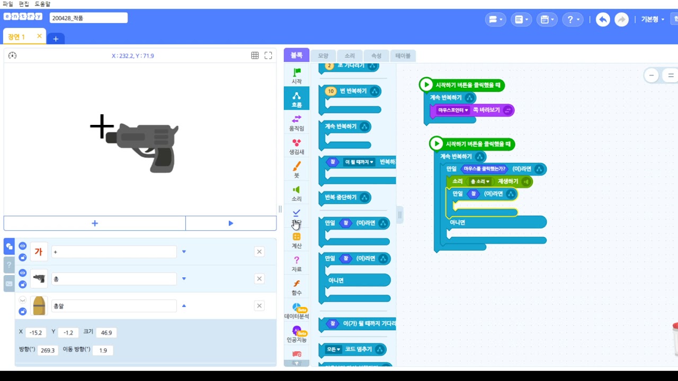Open the 붓 (Brush) block category
The image size is (678, 381).
point(297,169)
